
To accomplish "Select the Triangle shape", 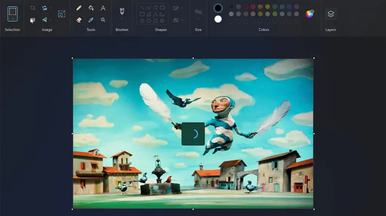I will [x=155, y=14].
